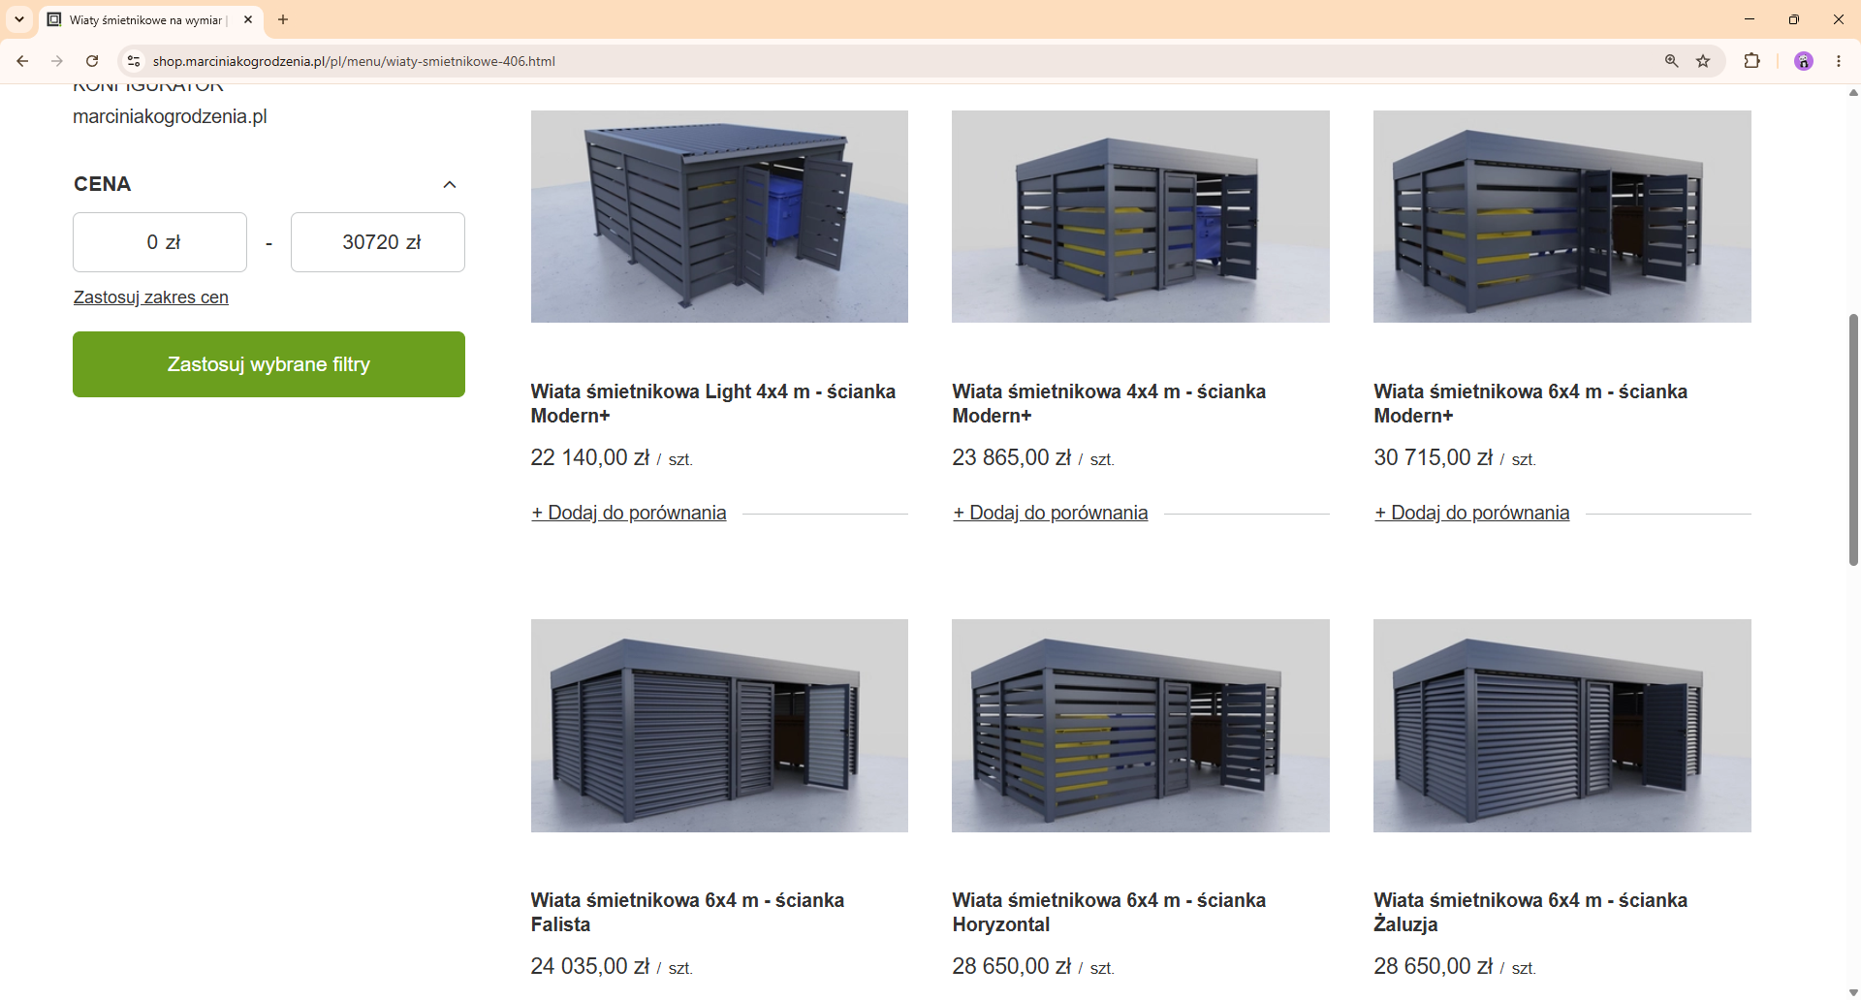The image size is (1861, 1000).
Task: Open the tab search dropdown arrow
Action: (x=19, y=19)
